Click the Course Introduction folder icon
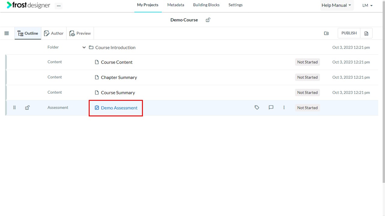Screen dimensions: 385x216 [x=91, y=47]
